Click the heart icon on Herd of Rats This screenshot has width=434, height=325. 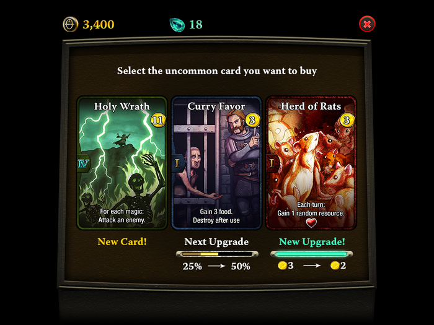311,222
